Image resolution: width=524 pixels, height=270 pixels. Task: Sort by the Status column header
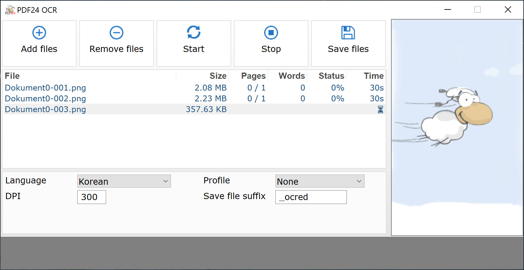point(327,76)
